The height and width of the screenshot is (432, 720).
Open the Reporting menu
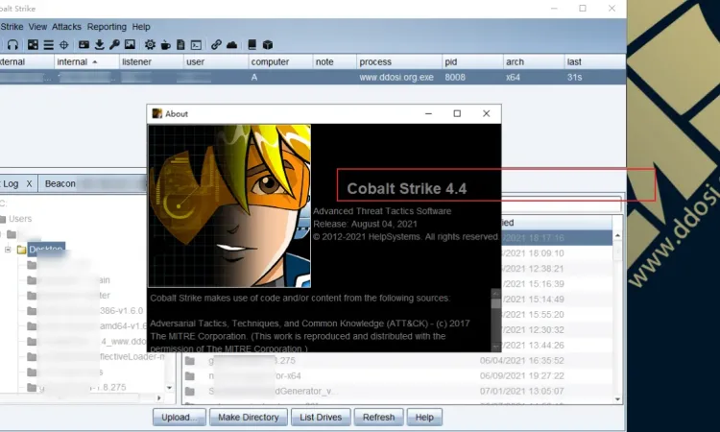click(107, 27)
